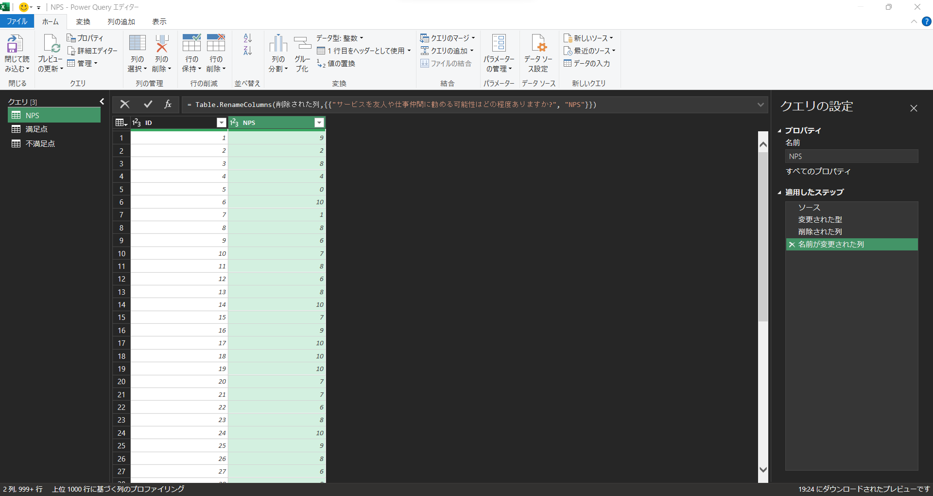The height and width of the screenshot is (496, 933).
Task: Click inside the formula bar text
Action: click(x=391, y=105)
